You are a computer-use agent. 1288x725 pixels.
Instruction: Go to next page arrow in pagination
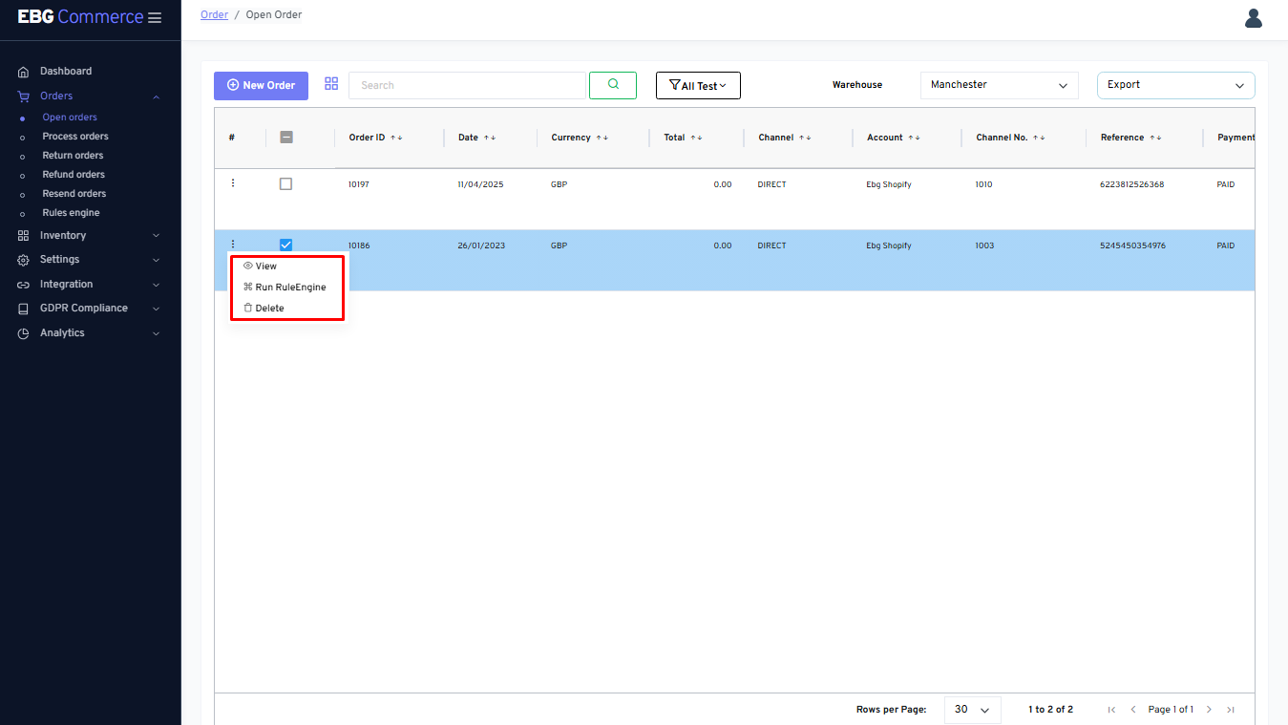pos(1209,710)
